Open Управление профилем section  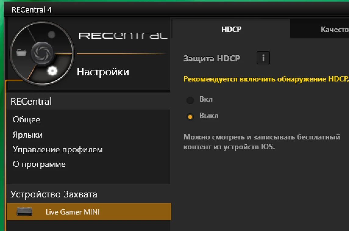pos(58,150)
